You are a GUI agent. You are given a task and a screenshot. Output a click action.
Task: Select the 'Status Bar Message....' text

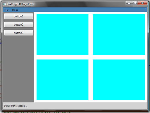pos(16,106)
